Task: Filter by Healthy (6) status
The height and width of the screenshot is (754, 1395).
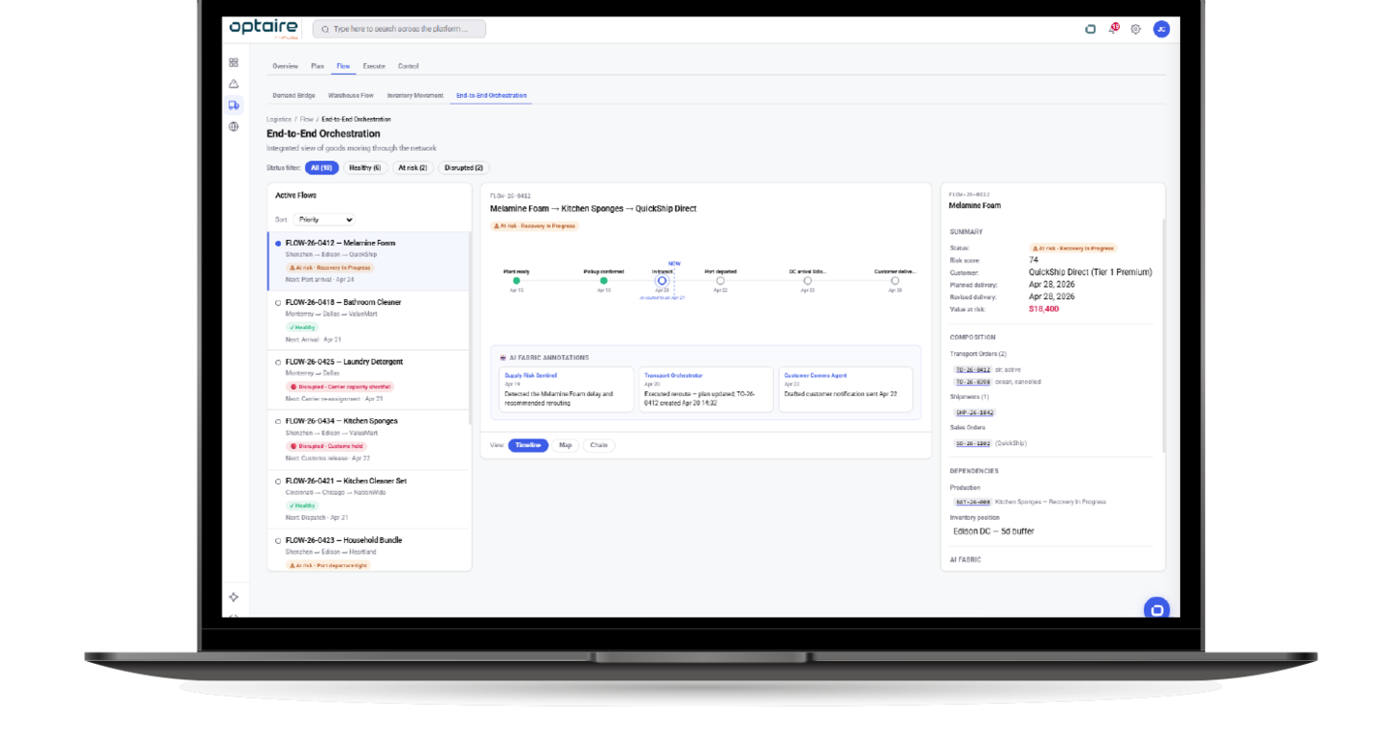Action: [x=365, y=167]
